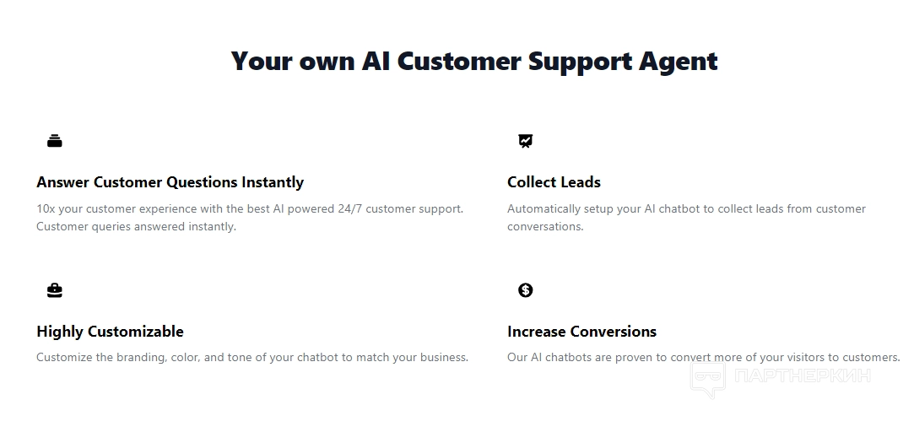Click the briefcase icon above Highly Customizable
Image resolution: width=914 pixels, height=443 pixels.
click(55, 290)
